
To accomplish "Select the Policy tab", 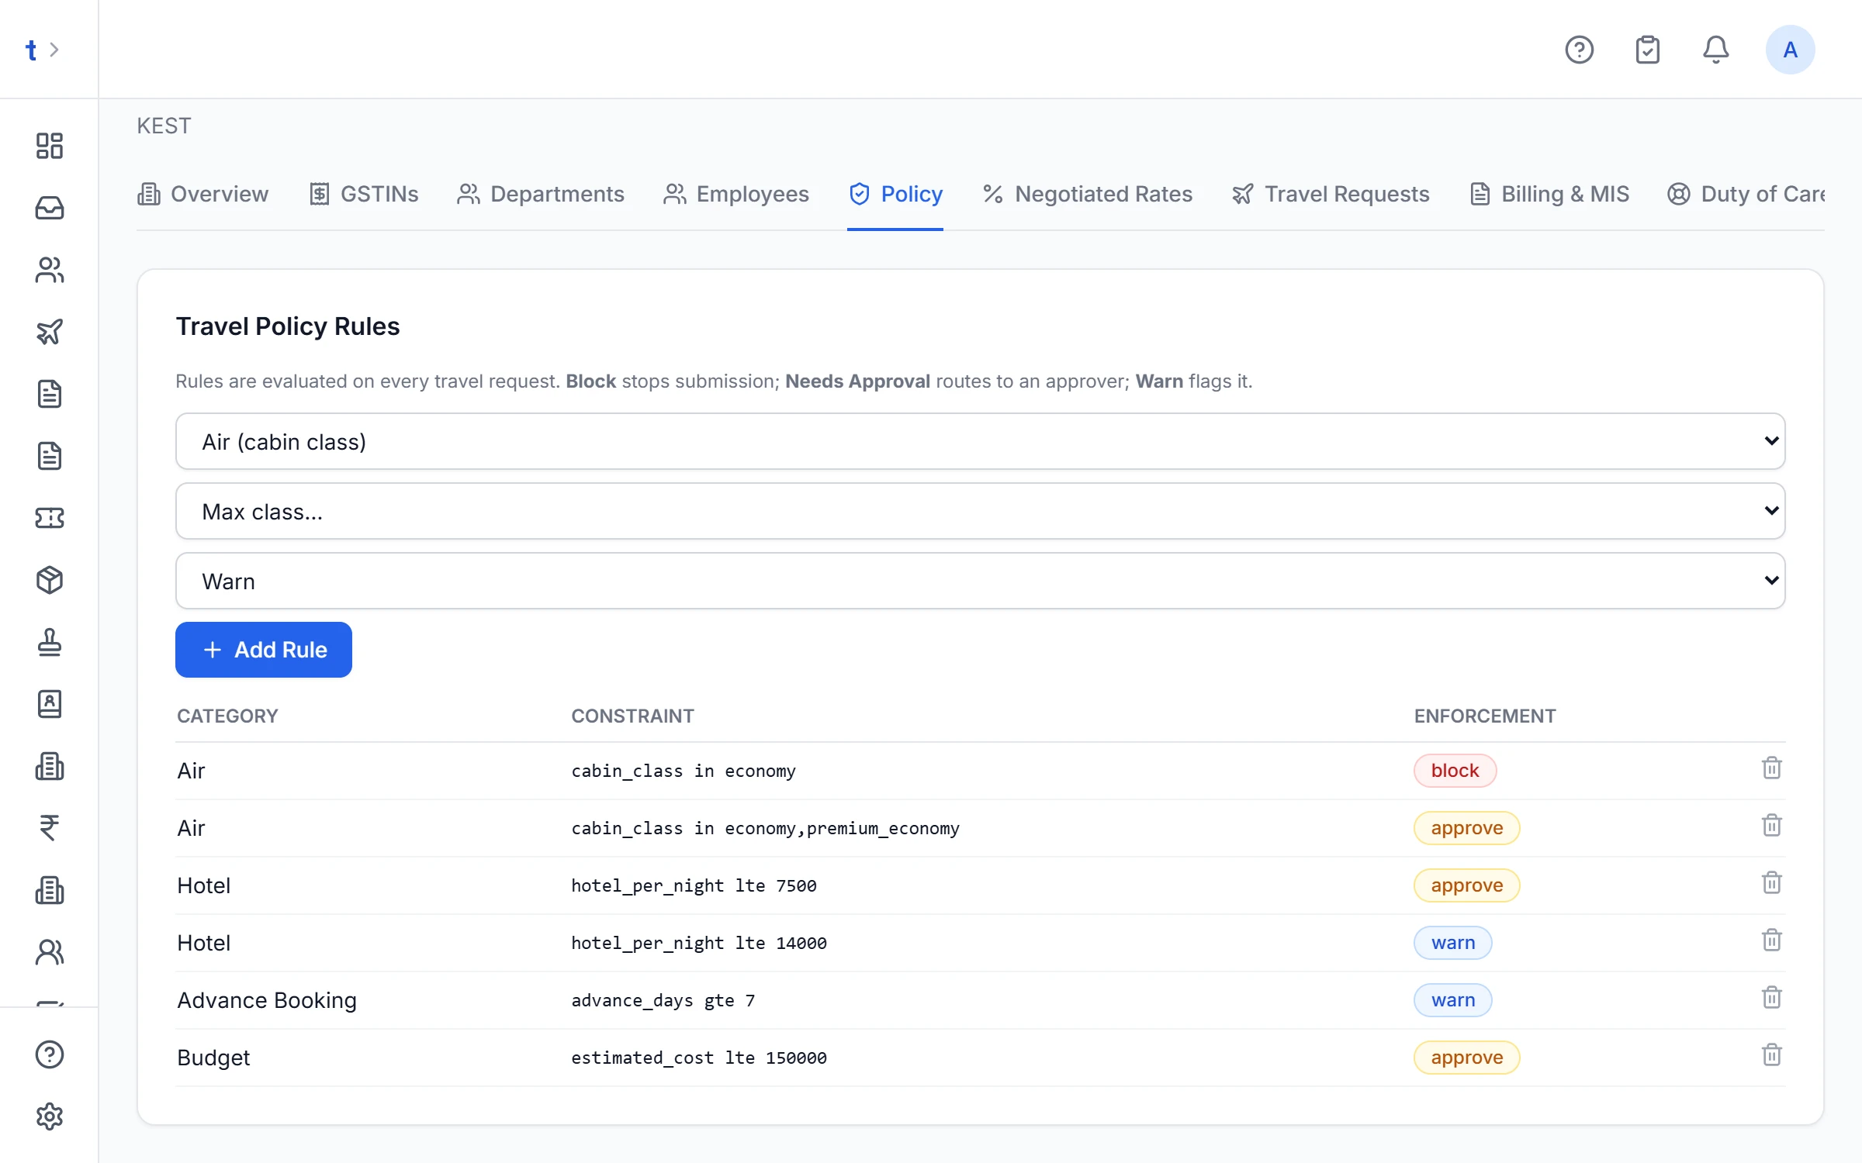I will (x=895, y=194).
